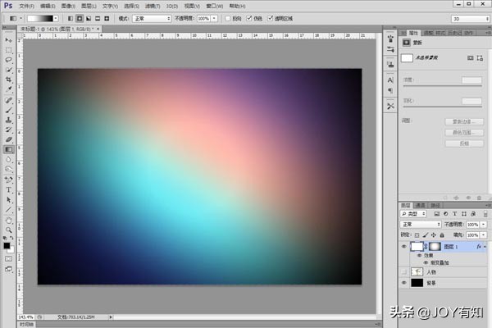Select the Type tool in the toolbox
The height and width of the screenshot is (328, 492).
(8, 189)
